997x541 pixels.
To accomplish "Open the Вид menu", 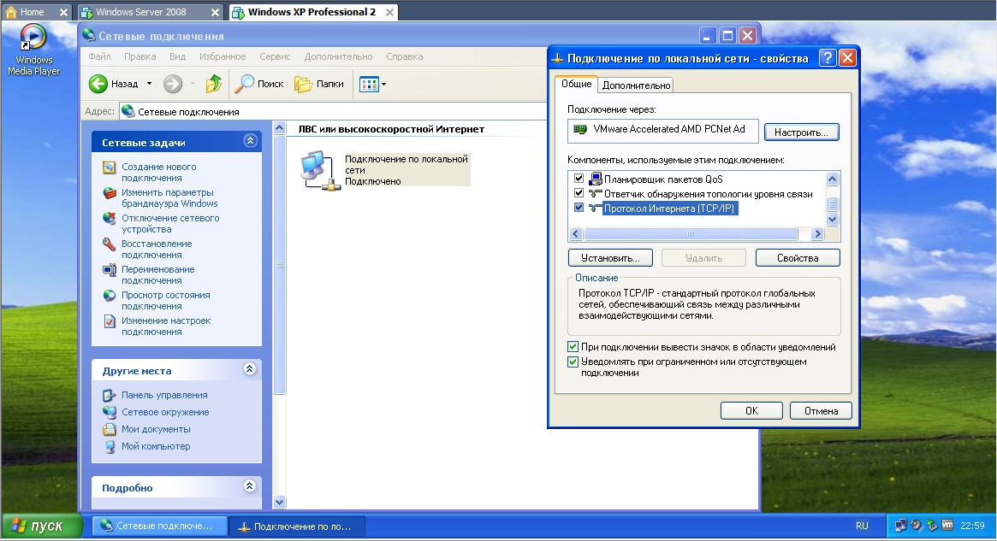I will 177,56.
